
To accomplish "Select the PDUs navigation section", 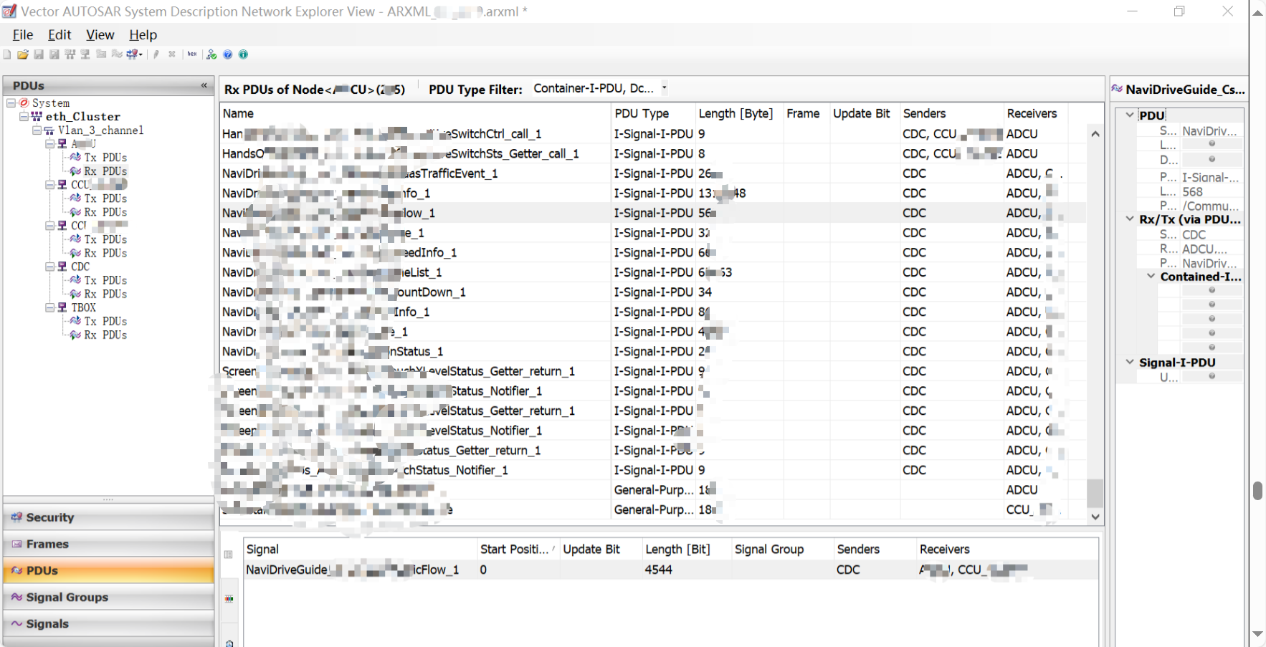I will [x=108, y=570].
